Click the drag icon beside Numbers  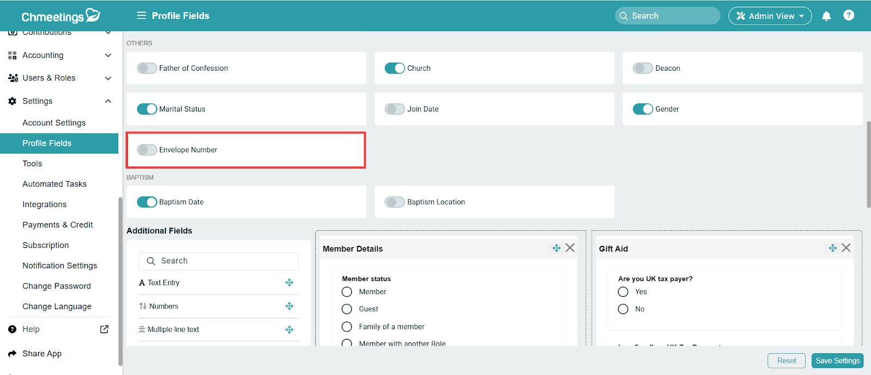(x=289, y=306)
